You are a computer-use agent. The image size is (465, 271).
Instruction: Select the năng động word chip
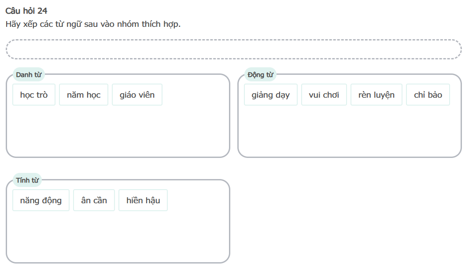pyautogui.click(x=41, y=200)
